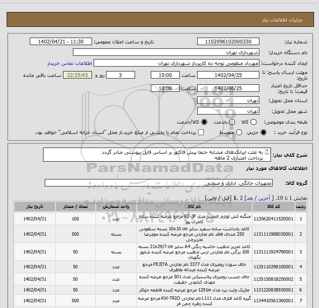319x308 pixels.
Task: Select the خدمت radio button
Action: coord(232,122)
